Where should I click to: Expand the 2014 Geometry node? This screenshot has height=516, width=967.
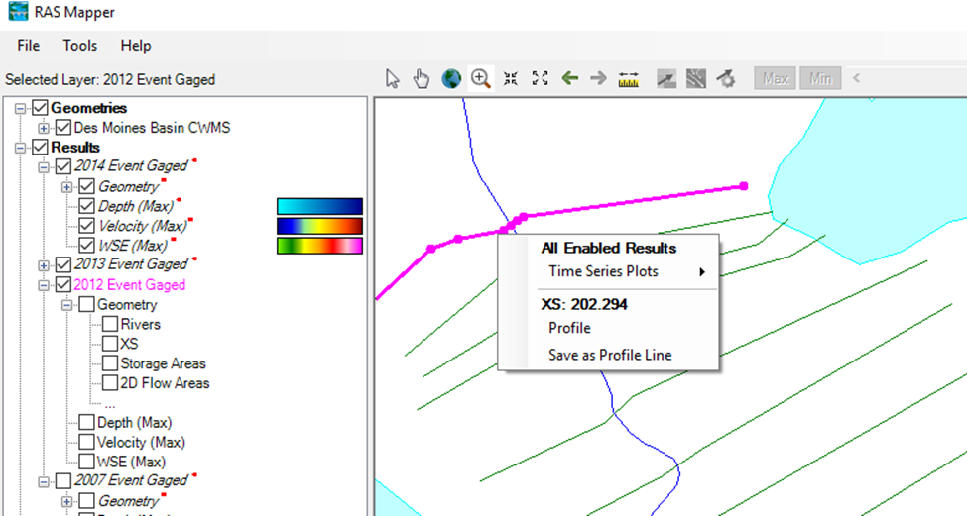[x=66, y=186]
